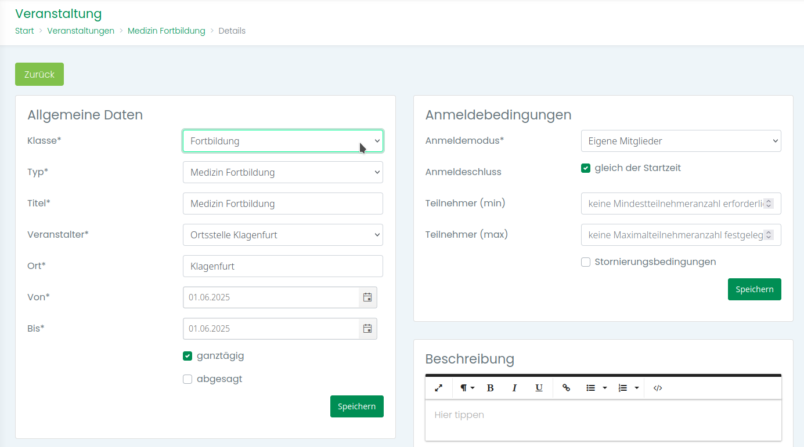Screen dimensions: 804x447
Task: Go to Veranstaltungen breadcrumb
Action: [81, 31]
